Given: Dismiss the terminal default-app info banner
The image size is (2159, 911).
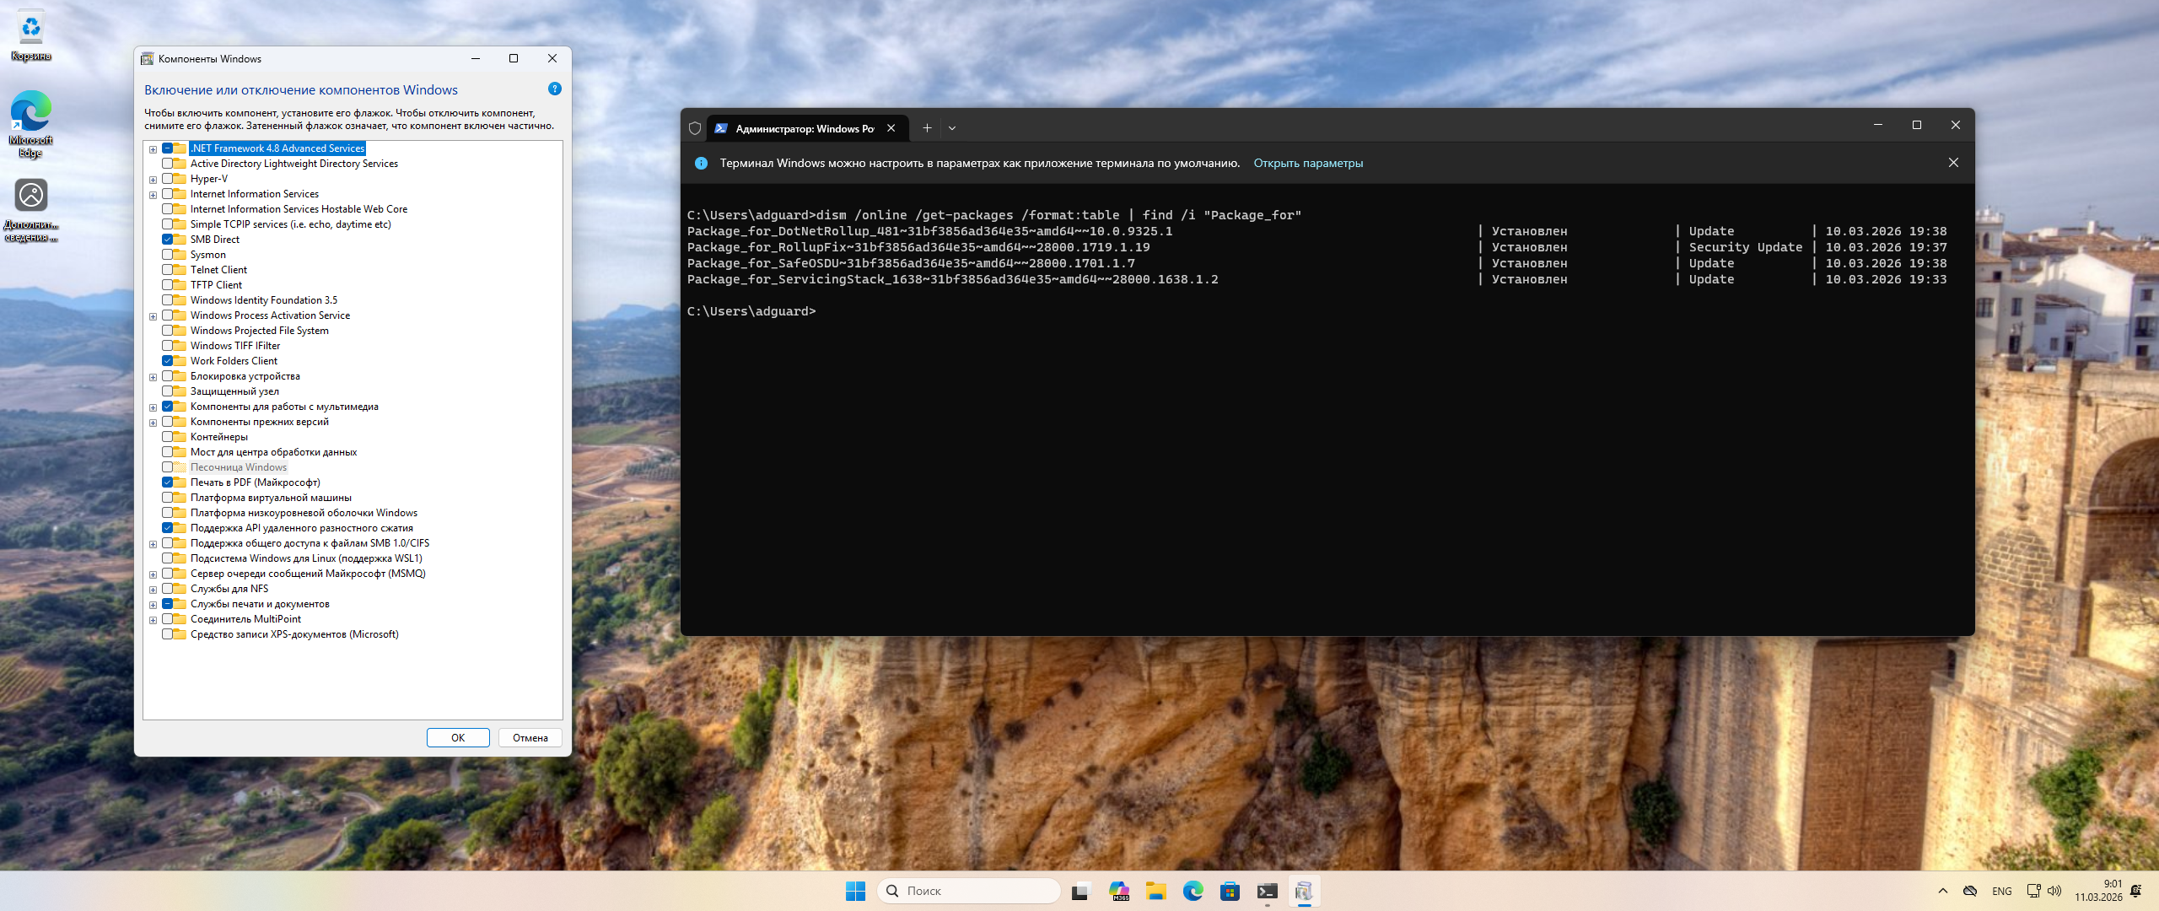Looking at the screenshot, I should tap(1953, 163).
